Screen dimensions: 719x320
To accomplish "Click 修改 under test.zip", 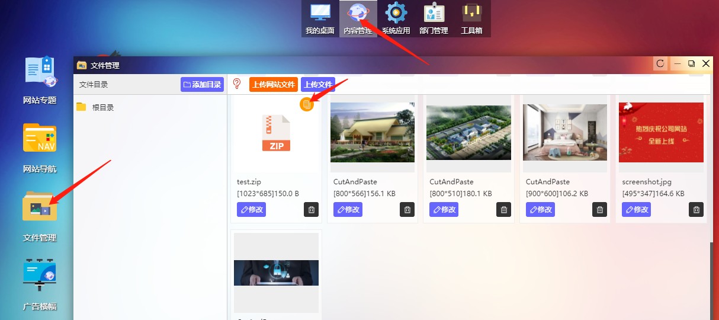I will tap(251, 209).
